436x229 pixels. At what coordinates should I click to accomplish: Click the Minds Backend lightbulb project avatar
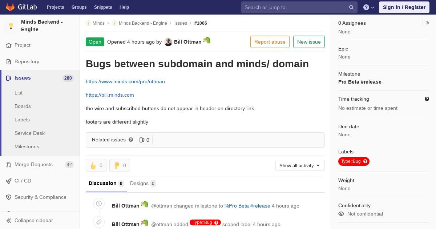point(11,26)
